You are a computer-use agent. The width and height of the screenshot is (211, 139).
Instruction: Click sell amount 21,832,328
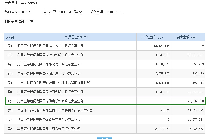[196, 101]
